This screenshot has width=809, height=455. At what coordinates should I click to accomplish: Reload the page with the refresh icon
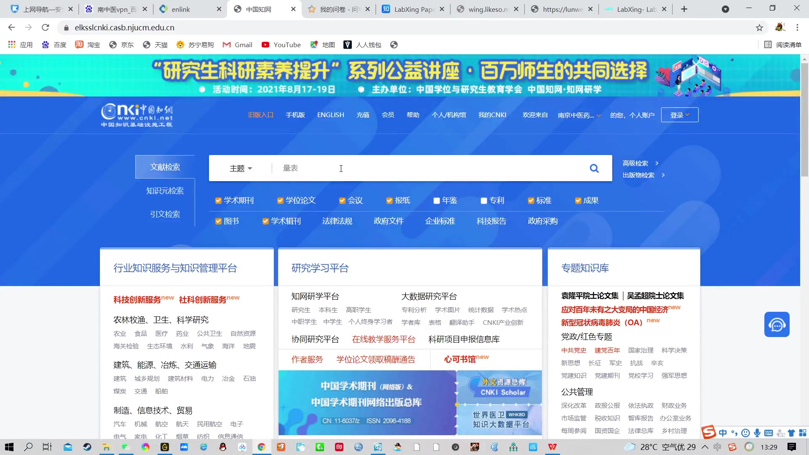[46, 27]
